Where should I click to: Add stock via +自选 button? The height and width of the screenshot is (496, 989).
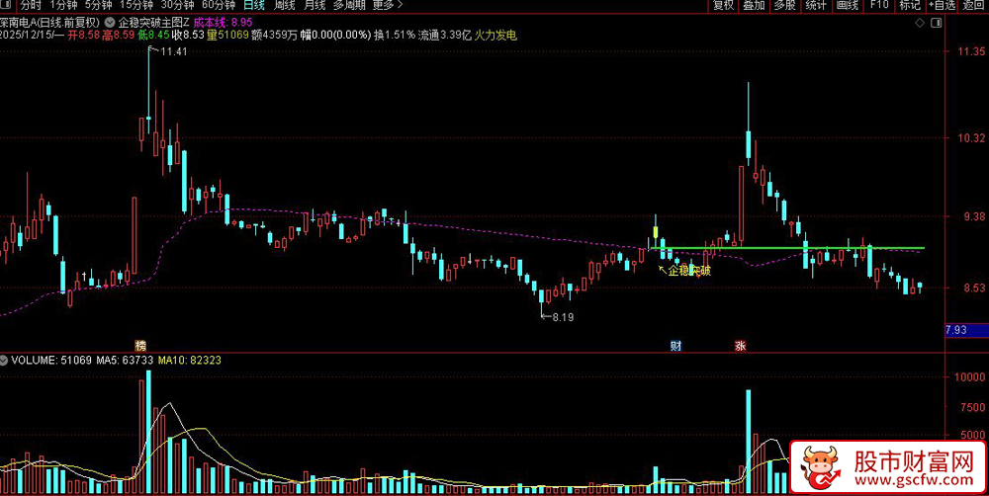tap(942, 5)
